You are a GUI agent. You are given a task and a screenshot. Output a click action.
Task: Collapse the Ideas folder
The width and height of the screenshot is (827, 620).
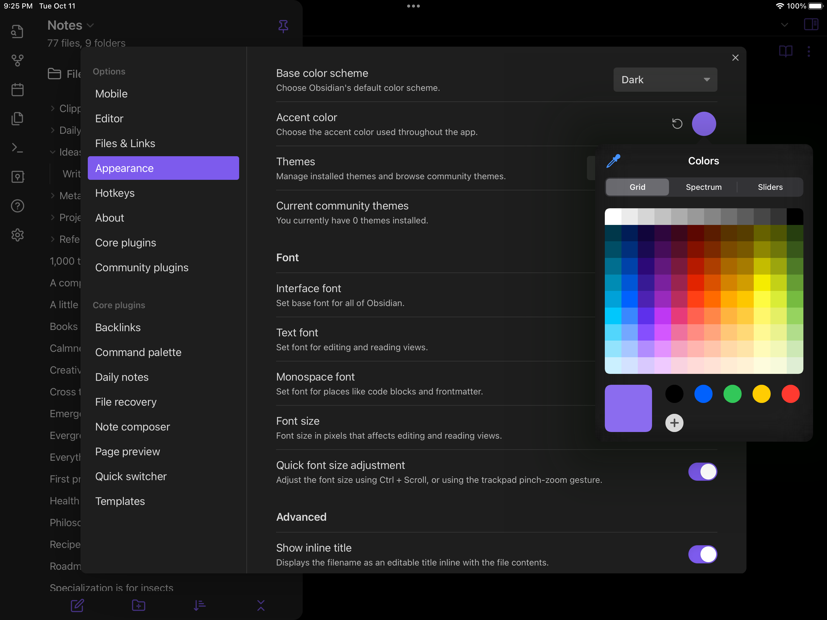coord(53,152)
